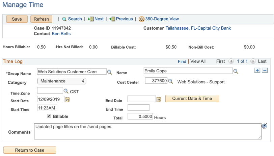Click Search in the toolbar
Viewport: 274px width, 156px height.
coord(72,19)
